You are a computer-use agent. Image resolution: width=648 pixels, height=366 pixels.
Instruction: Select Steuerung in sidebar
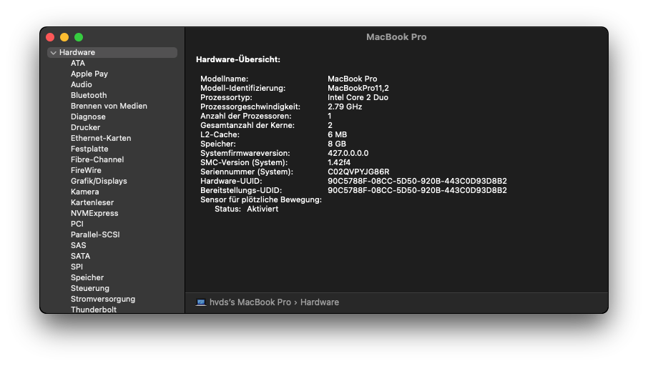point(90,289)
